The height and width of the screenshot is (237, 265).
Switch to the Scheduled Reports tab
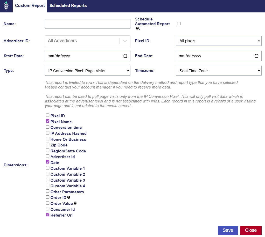pos(68,6)
